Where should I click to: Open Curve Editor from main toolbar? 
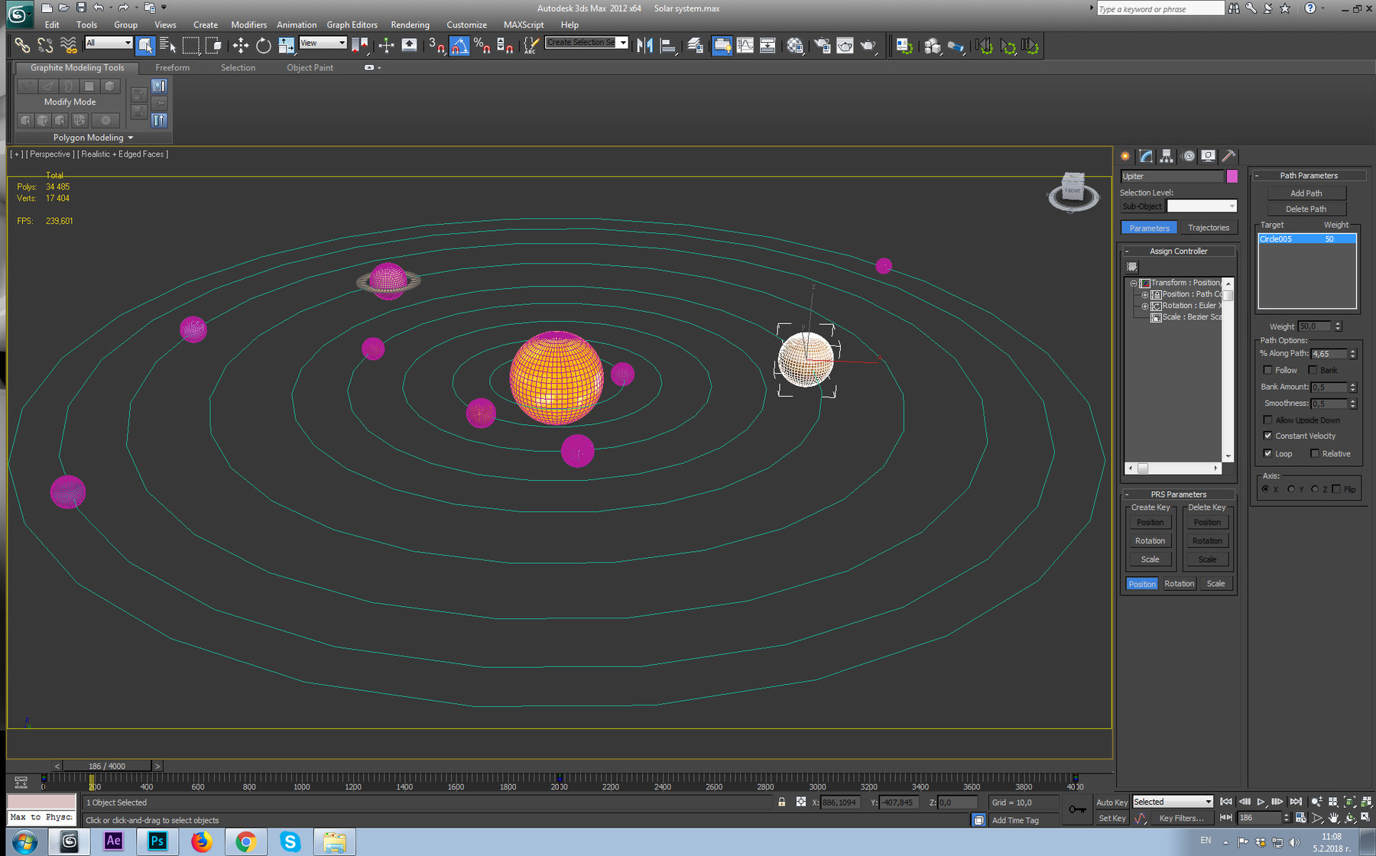click(x=745, y=46)
